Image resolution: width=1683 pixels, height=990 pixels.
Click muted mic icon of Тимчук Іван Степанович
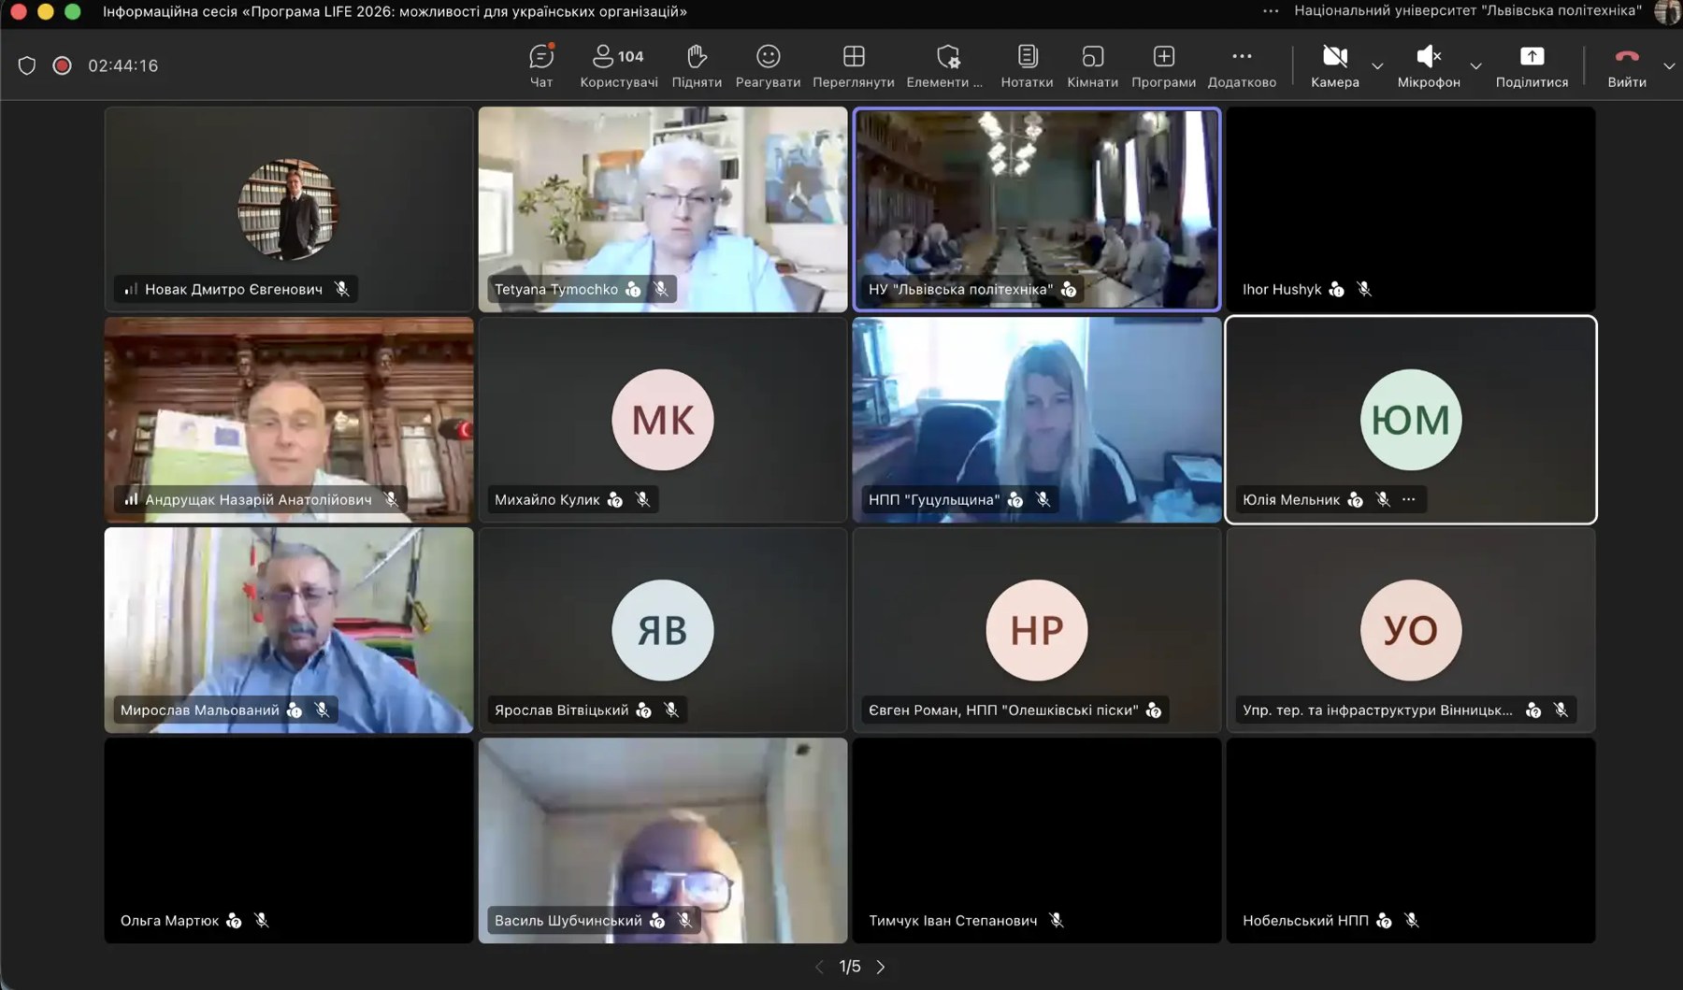1057,920
